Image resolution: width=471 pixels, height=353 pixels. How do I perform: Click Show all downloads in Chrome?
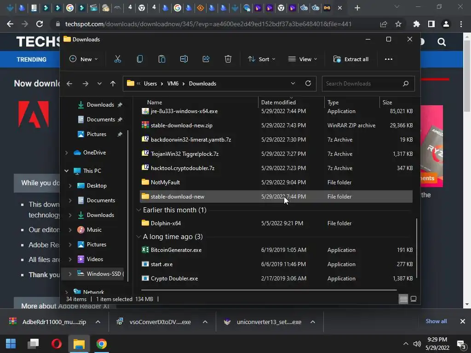point(436,321)
